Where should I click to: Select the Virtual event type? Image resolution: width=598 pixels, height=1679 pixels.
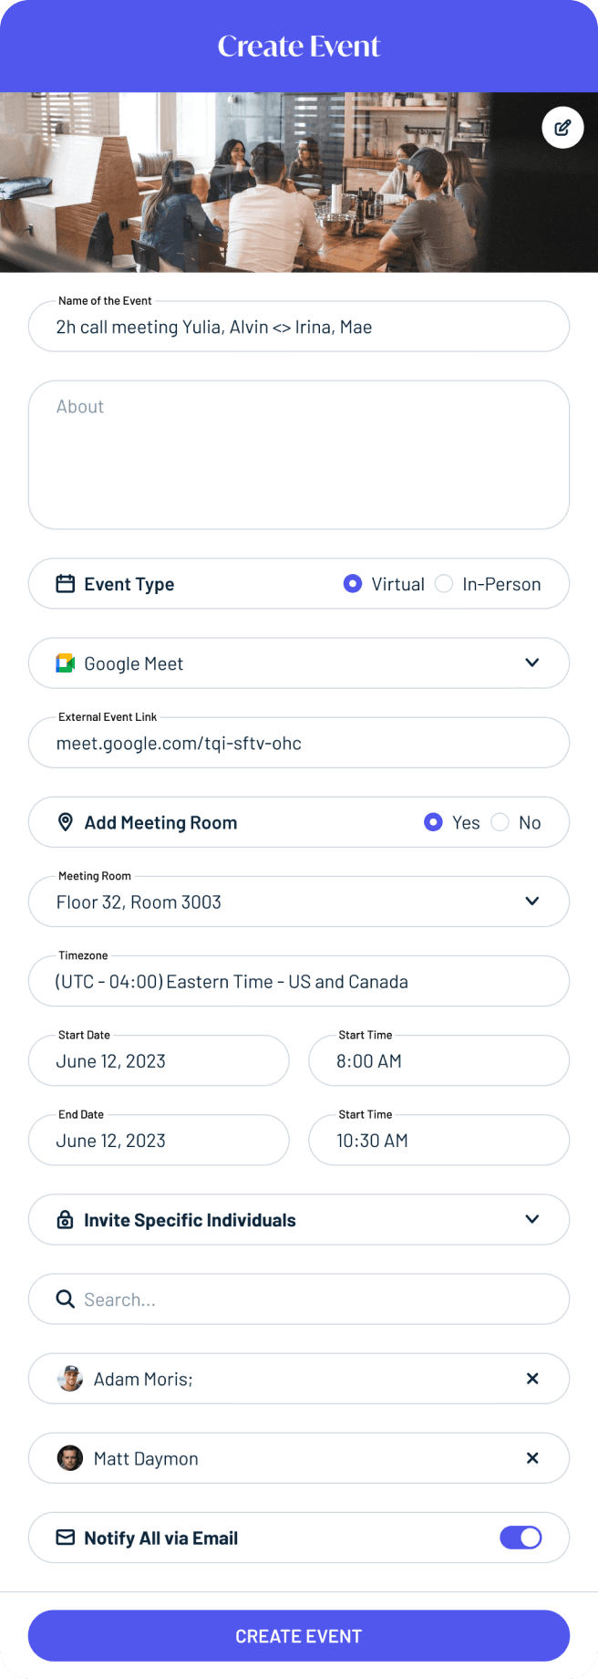(353, 584)
